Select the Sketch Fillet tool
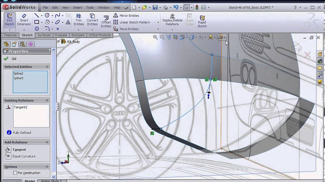The image size is (325, 182). [x=47, y=29]
